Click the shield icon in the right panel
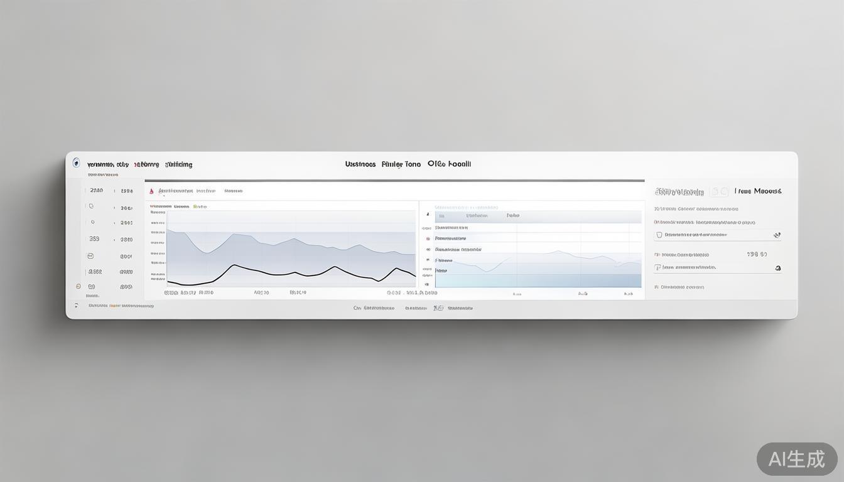844x482 pixels. point(659,235)
